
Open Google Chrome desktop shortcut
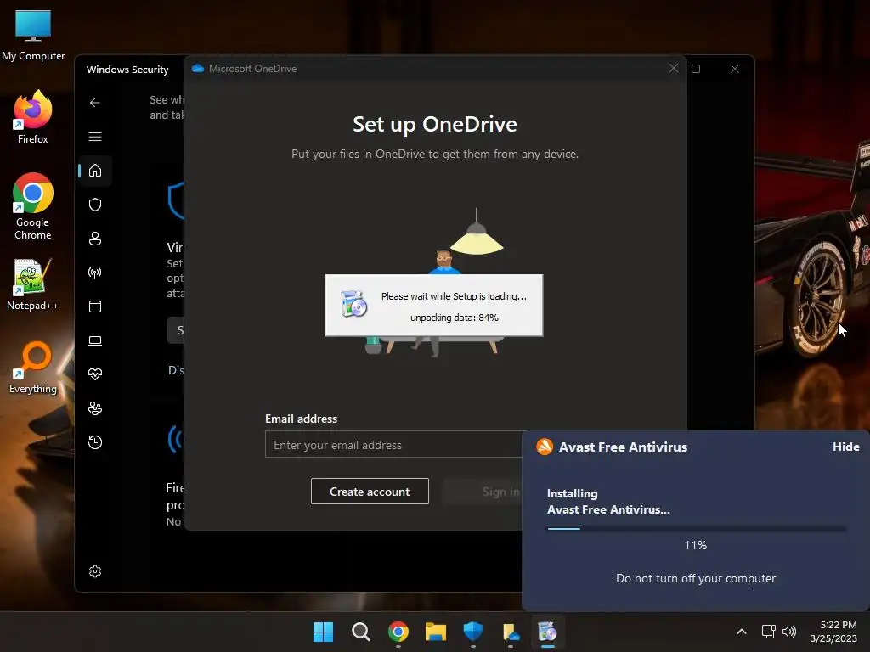[33, 206]
